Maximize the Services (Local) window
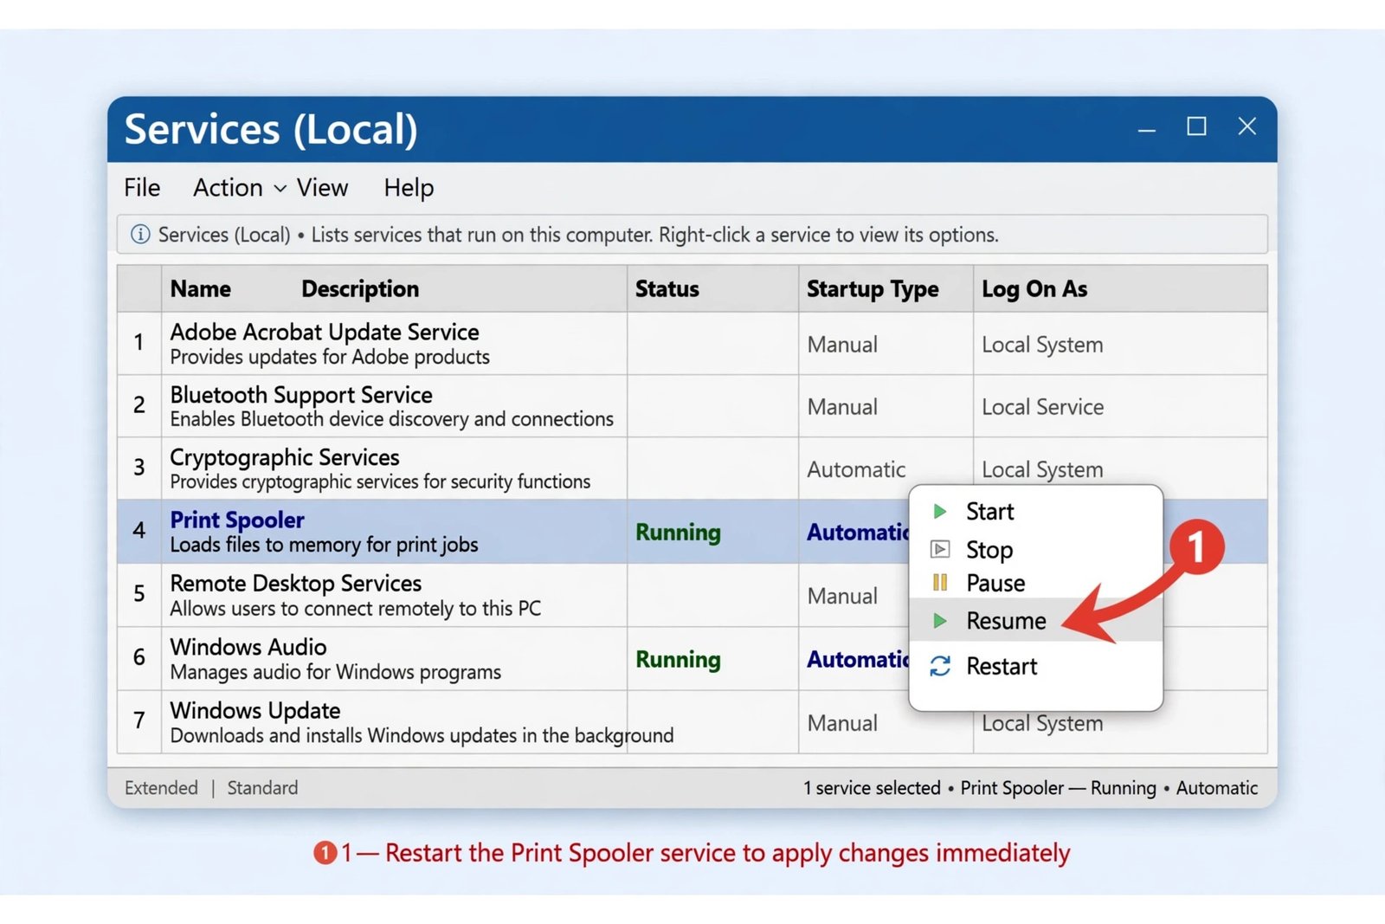 1196,126
